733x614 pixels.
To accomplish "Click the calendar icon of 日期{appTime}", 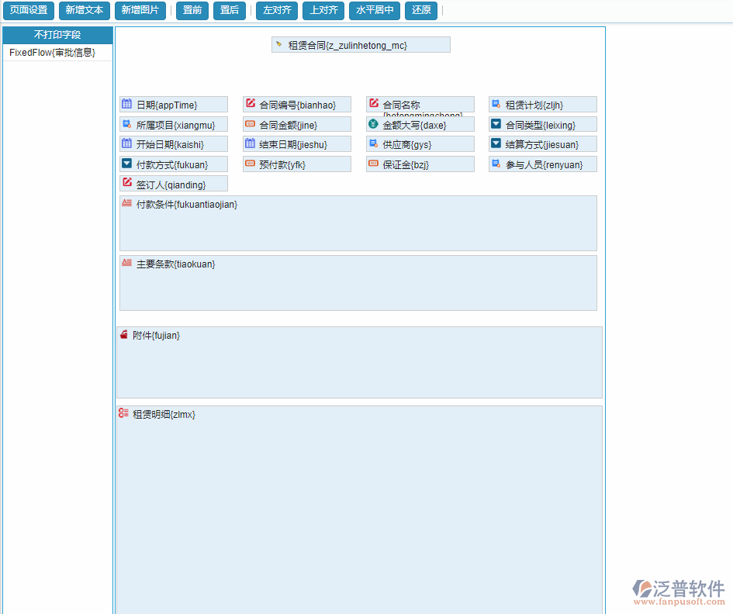I will pos(126,104).
